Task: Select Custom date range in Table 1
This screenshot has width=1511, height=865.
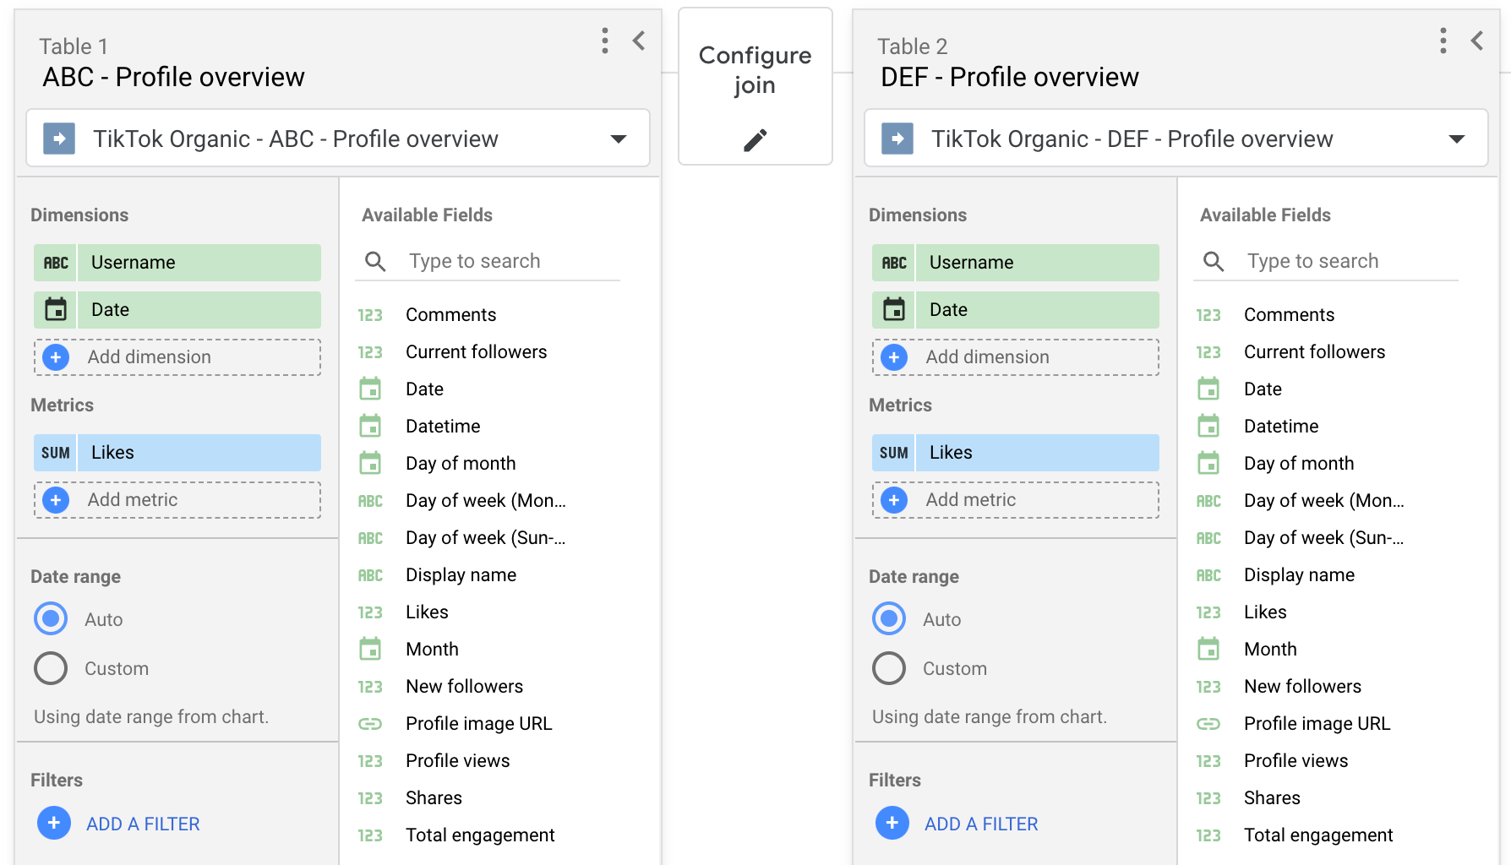Action: pos(51,668)
